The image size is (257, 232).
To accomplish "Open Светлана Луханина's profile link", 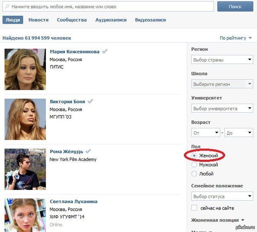I will click(73, 201).
